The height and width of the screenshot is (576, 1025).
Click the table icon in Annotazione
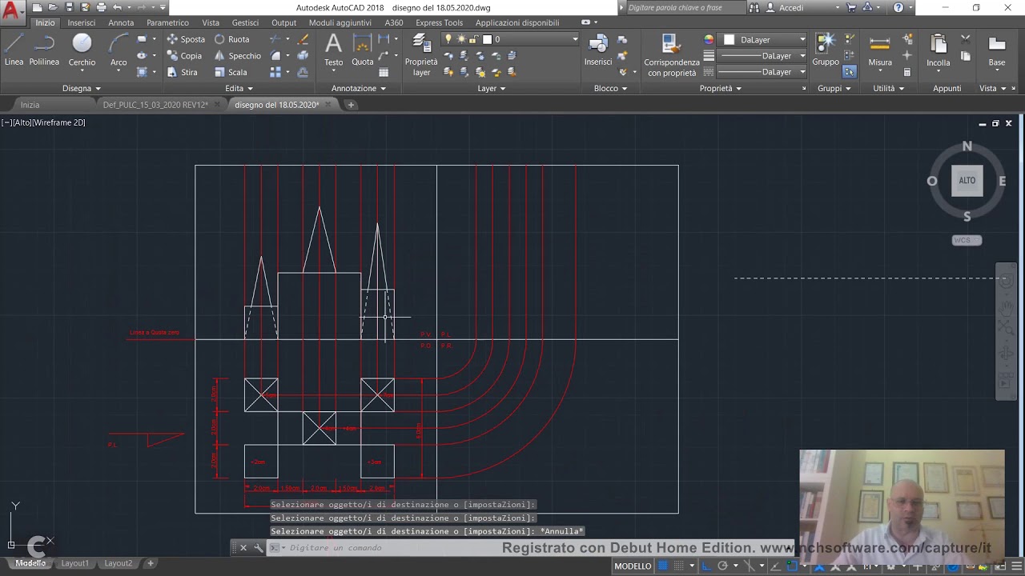click(x=384, y=72)
